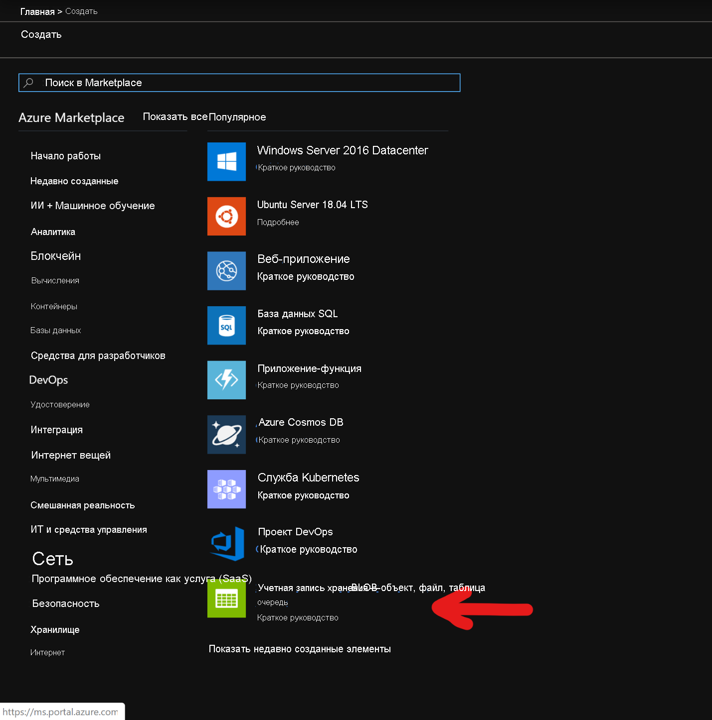Open 'База данных SQL' title
This screenshot has width=712, height=720.
pyautogui.click(x=298, y=314)
